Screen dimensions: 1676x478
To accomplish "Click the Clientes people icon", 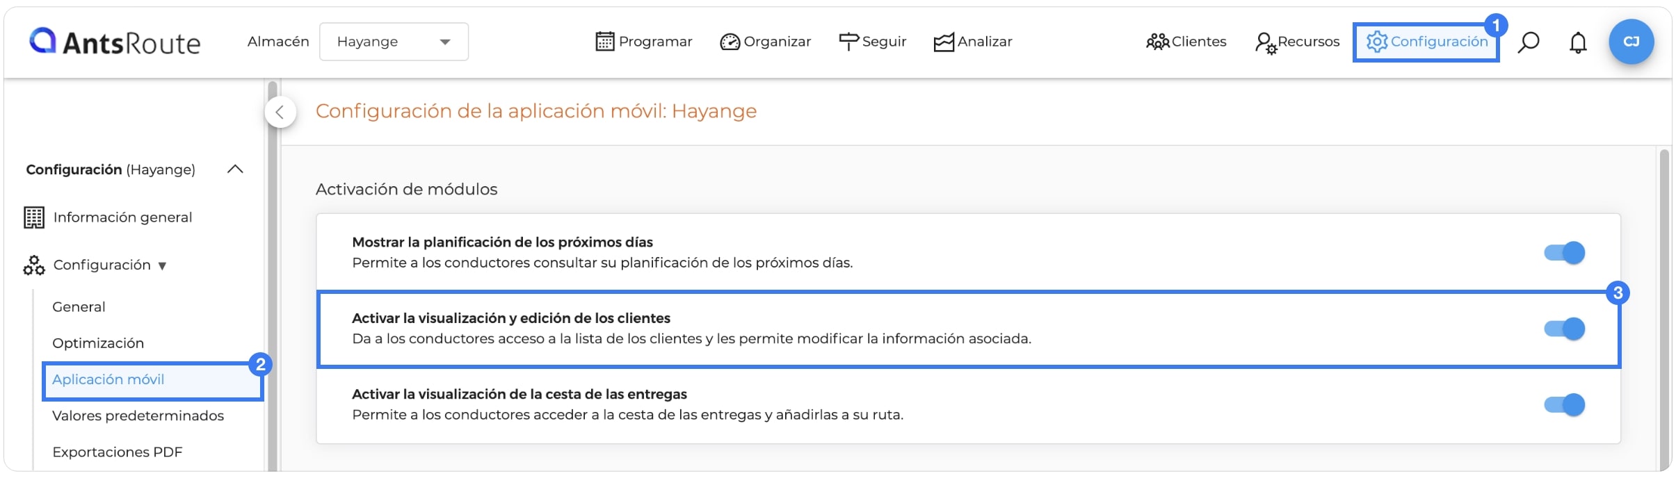I will click(x=1158, y=42).
